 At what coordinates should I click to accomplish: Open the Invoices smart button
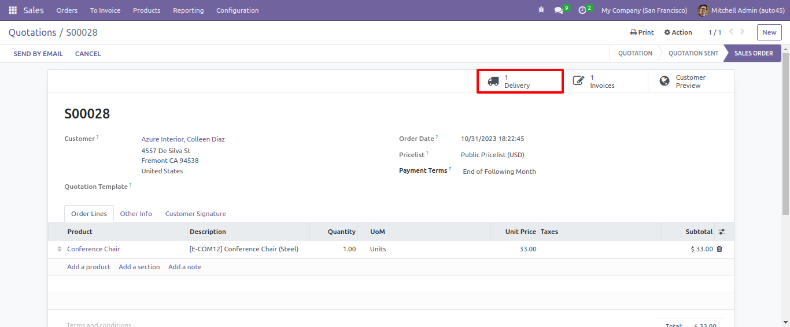coord(604,81)
